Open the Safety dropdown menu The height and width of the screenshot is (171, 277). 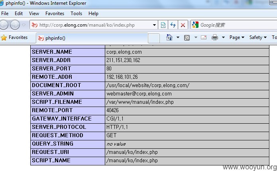(x=258, y=37)
